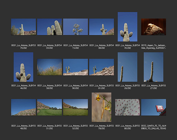Select the prickly pear closeup thumbnail 5L8Y5580.CR2
Image resolution: width=177 pixels, height=140 pixels.
[128, 107]
